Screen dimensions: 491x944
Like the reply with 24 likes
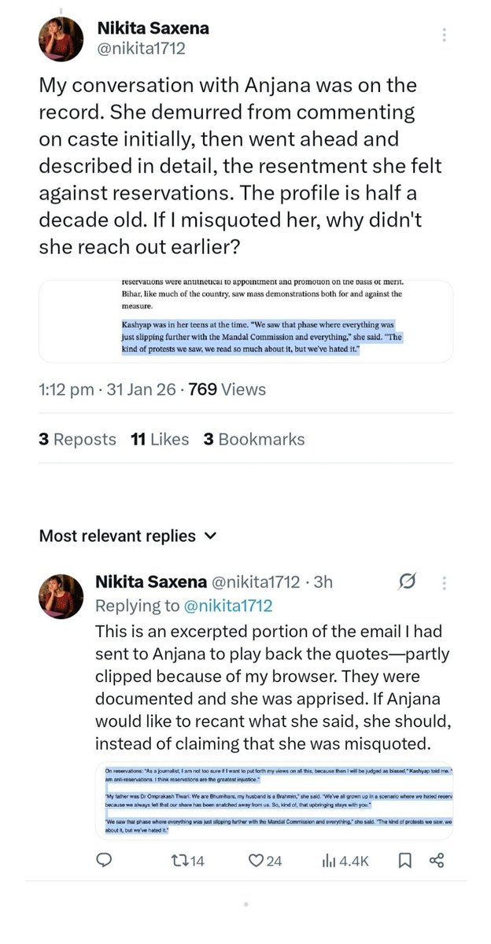(x=264, y=861)
